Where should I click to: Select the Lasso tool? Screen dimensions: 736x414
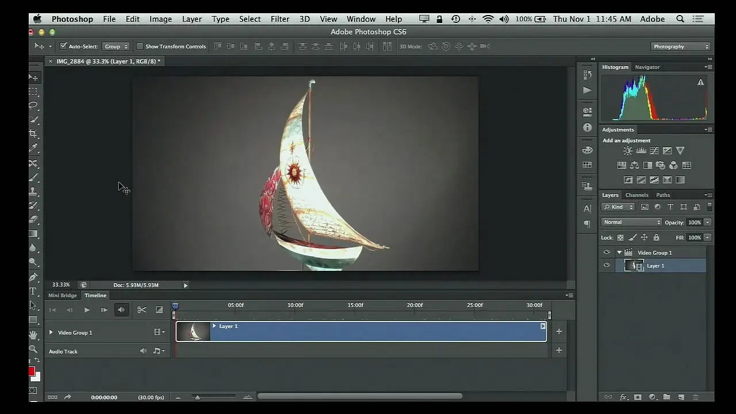point(33,106)
